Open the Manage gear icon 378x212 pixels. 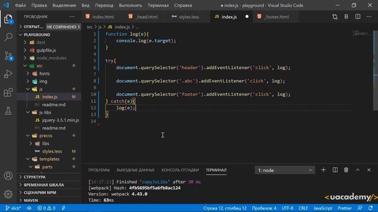pos(8,194)
